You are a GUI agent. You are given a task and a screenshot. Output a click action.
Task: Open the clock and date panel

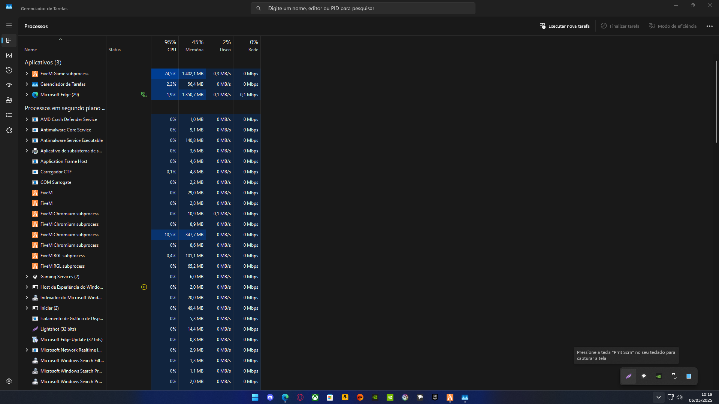(700, 397)
